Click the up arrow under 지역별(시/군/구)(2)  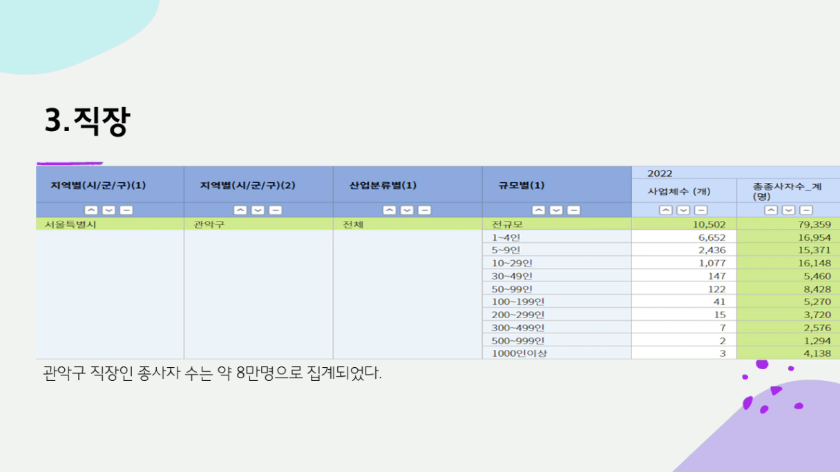click(x=240, y=210)
